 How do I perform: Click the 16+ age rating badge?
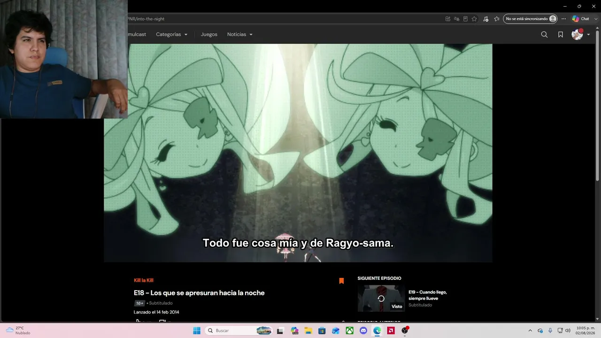[x=139, y=303]
